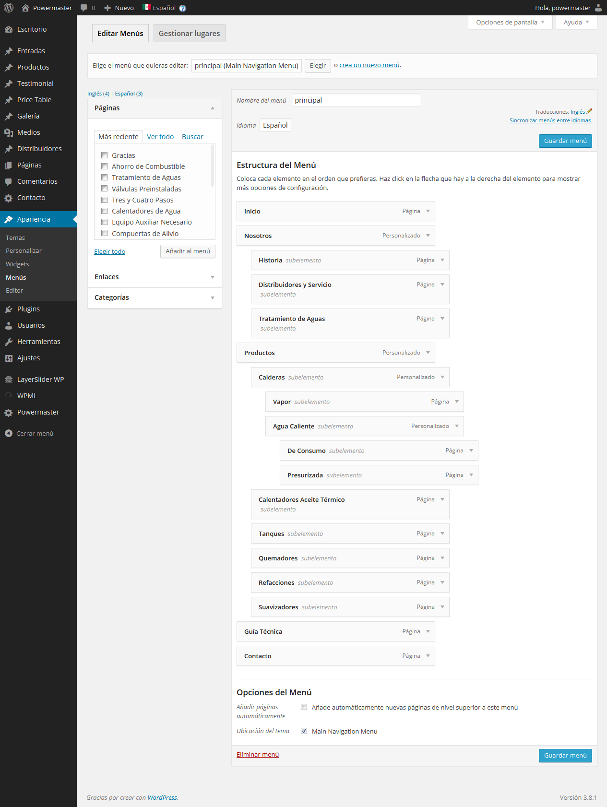Click the Mexican flag language icon
This screenshot has height=807, width=607.
click(x=146, y=8)
